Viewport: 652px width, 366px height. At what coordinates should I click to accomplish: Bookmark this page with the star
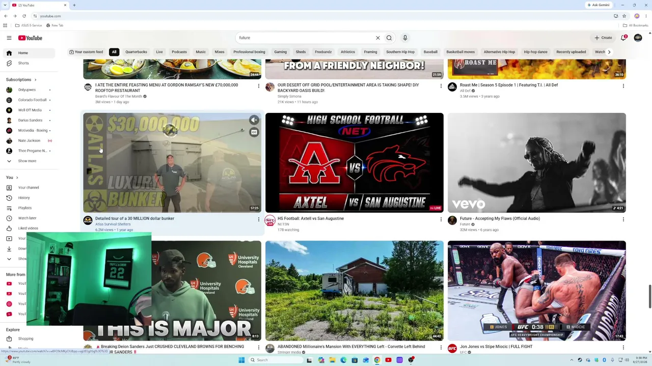coord(624,16)
